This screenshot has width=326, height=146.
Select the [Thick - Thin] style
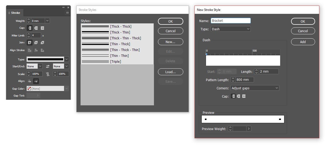point(117,32)
